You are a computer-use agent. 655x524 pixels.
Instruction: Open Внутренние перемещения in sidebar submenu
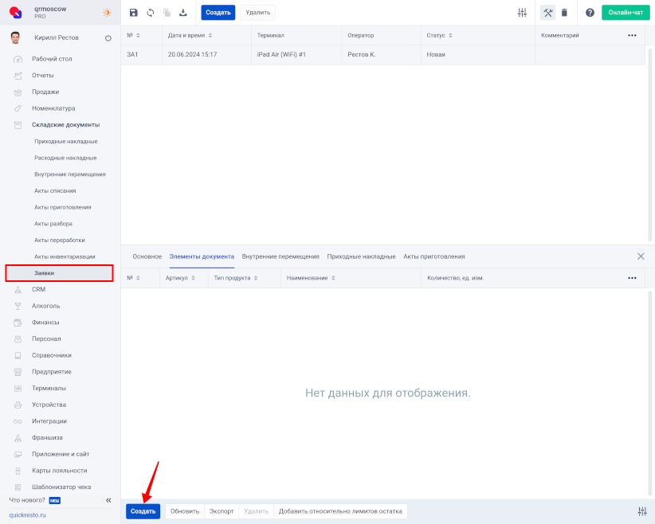click(x=70, y=174)
